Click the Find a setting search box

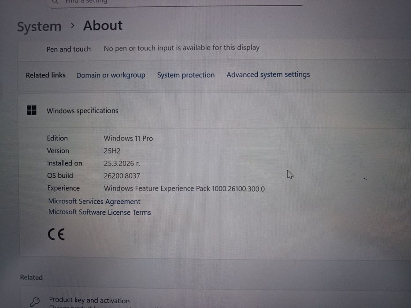[177, 2]
